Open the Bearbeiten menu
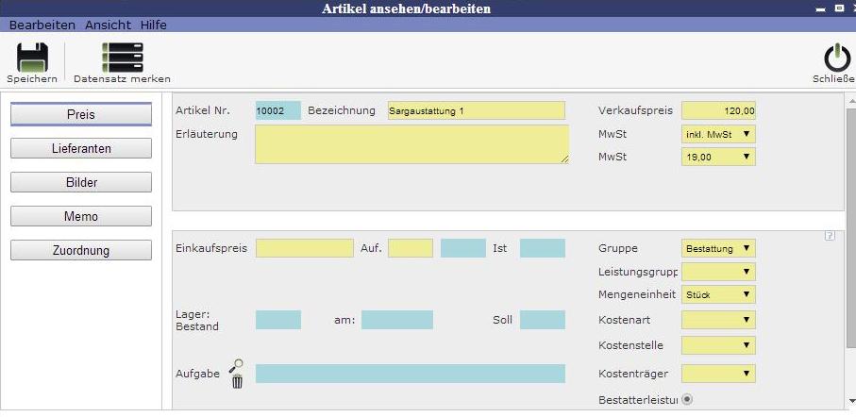The height and width of the screenshot is (417, 856). [43, 25]
